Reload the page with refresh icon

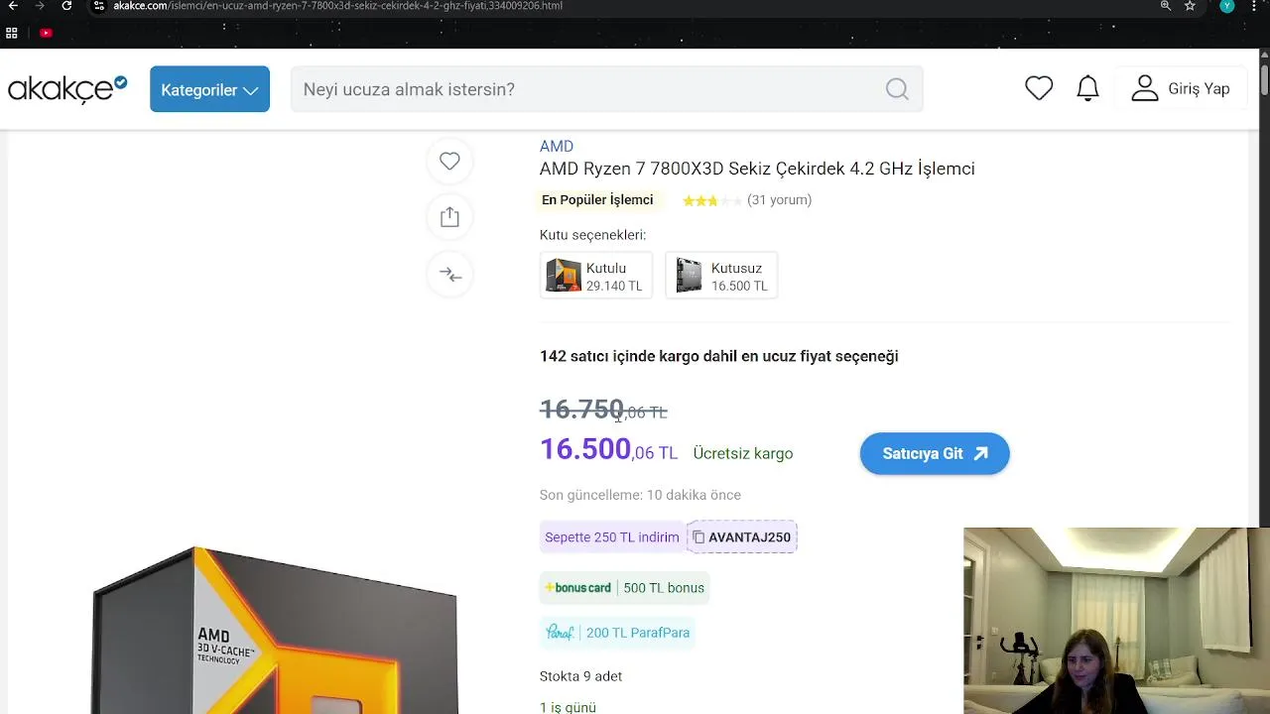tap(66, 6)
